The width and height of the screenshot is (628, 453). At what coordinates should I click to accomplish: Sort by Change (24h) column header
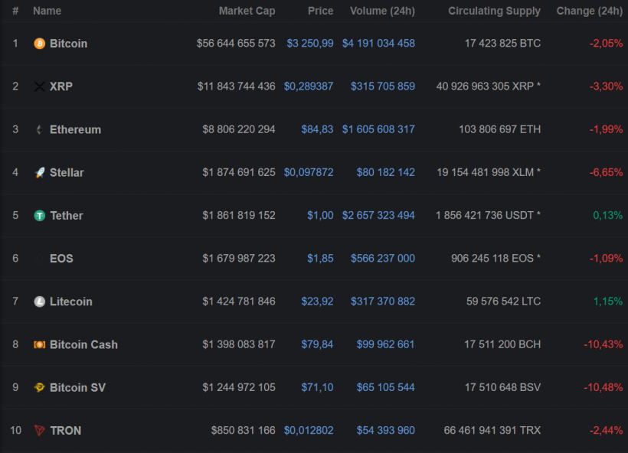(x=589, y=11)
